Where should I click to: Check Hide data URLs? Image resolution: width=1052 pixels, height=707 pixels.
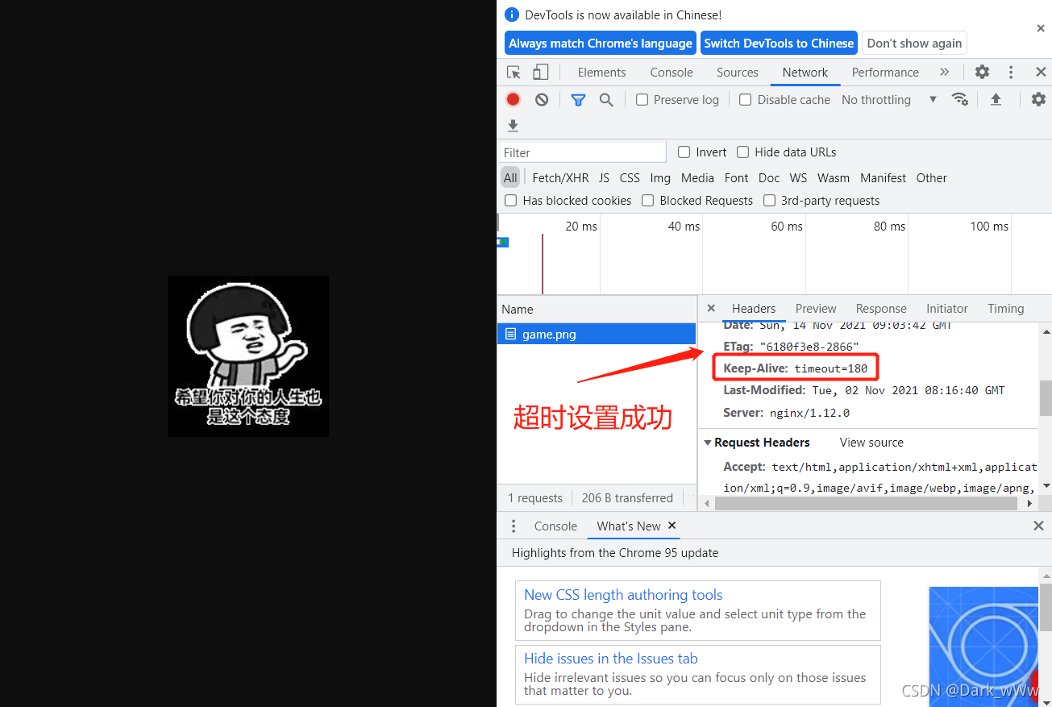tap(742, 152)
